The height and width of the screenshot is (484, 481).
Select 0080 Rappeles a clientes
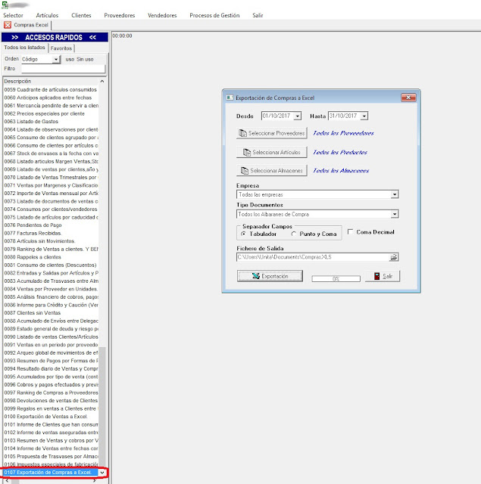(51, 257)
